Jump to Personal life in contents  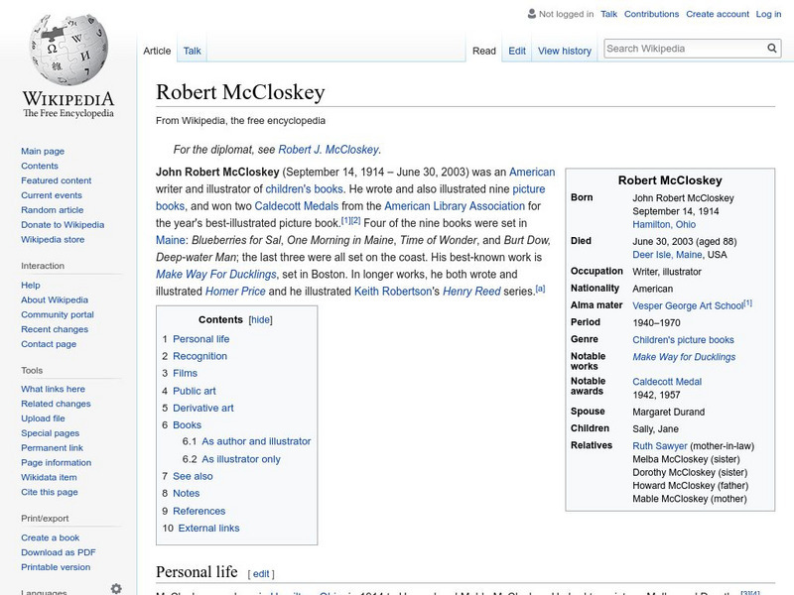201,339
